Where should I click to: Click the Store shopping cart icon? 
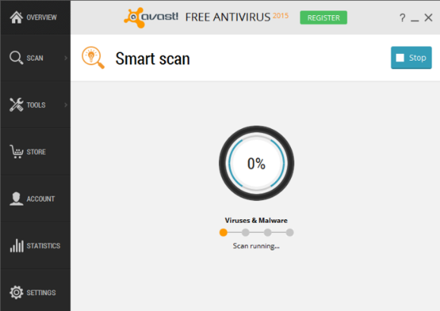point(16,152)
